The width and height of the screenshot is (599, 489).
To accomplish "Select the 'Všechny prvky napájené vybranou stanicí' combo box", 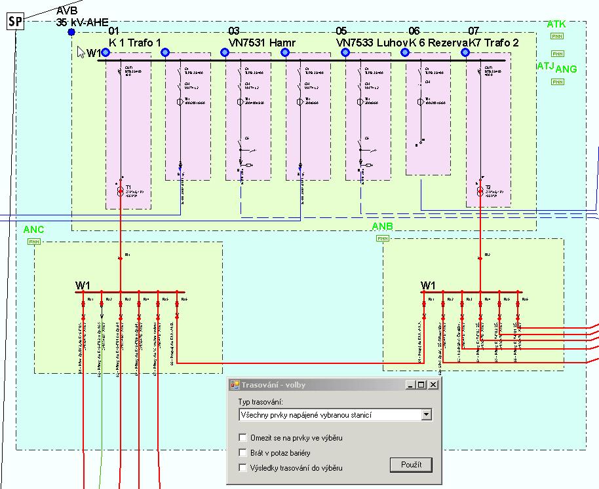I will coord(335,414).
